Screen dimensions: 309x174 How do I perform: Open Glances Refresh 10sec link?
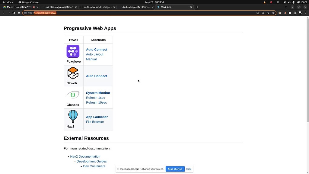pos(96,103)
